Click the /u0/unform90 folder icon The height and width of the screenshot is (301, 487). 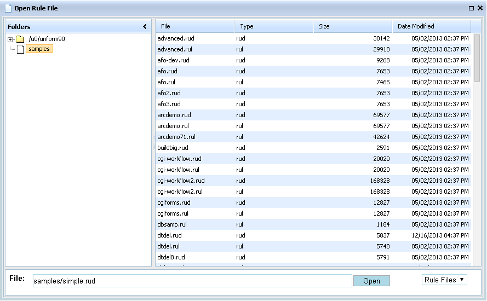pos(20,39)
